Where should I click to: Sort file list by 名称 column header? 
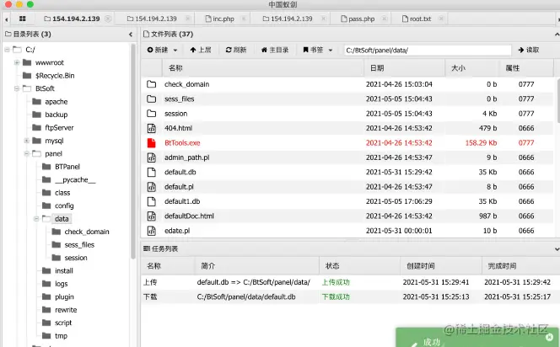tap(264, 68)
